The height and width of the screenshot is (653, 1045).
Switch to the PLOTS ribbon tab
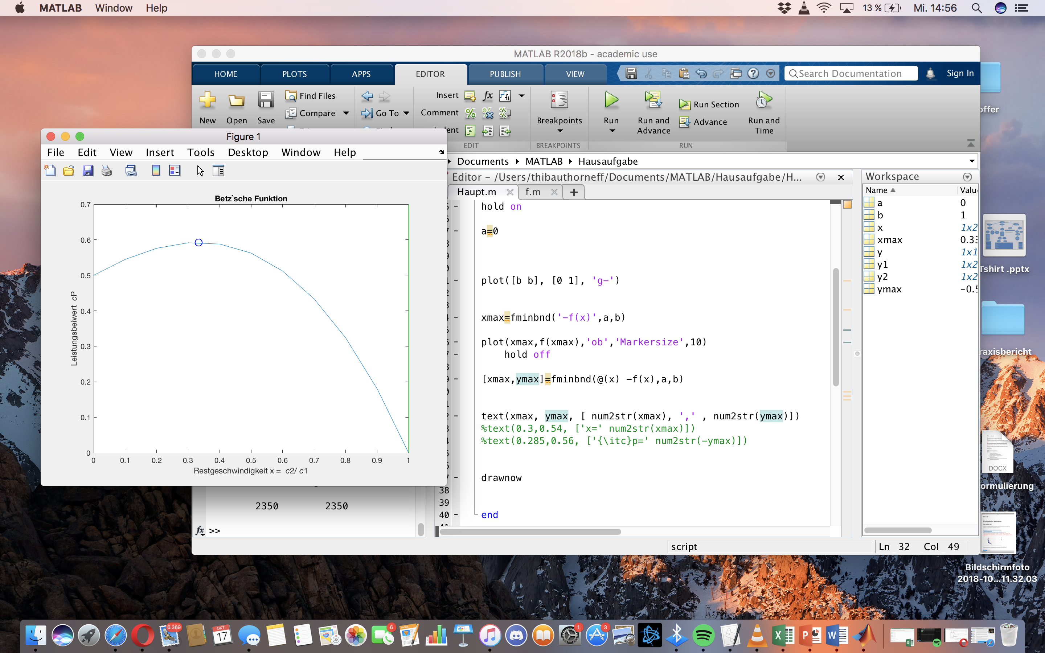tap(295, 74)
